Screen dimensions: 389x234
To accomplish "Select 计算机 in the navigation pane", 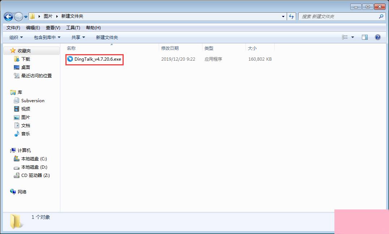I will tap(24, 151).
